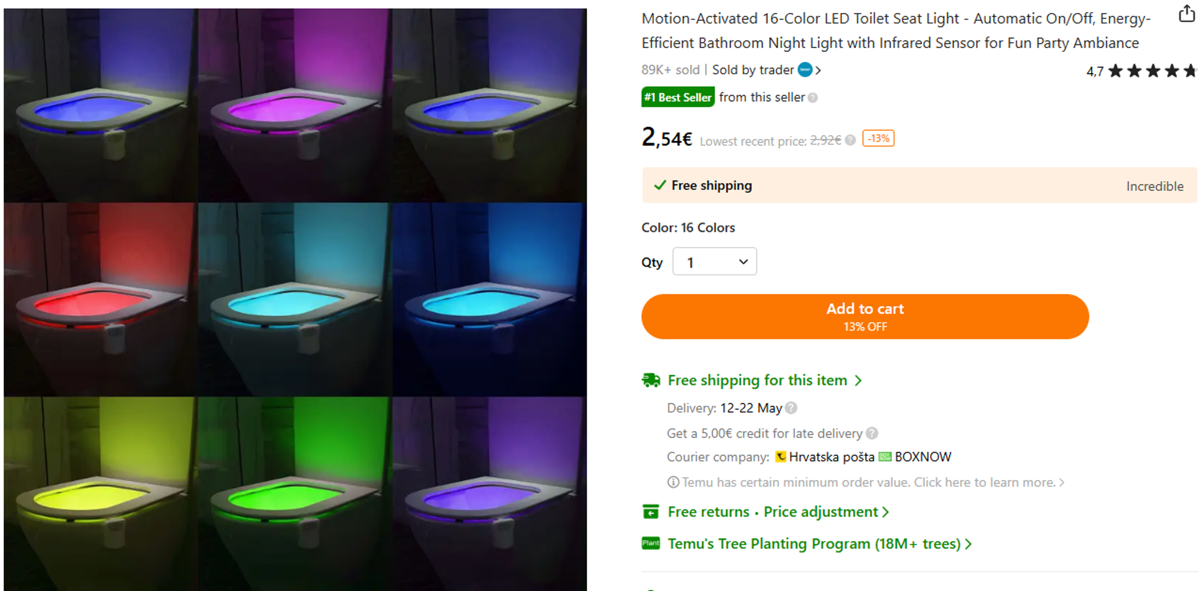
Task: Open Temu's Tree Planting Program link
Action: tap(819, 544)
